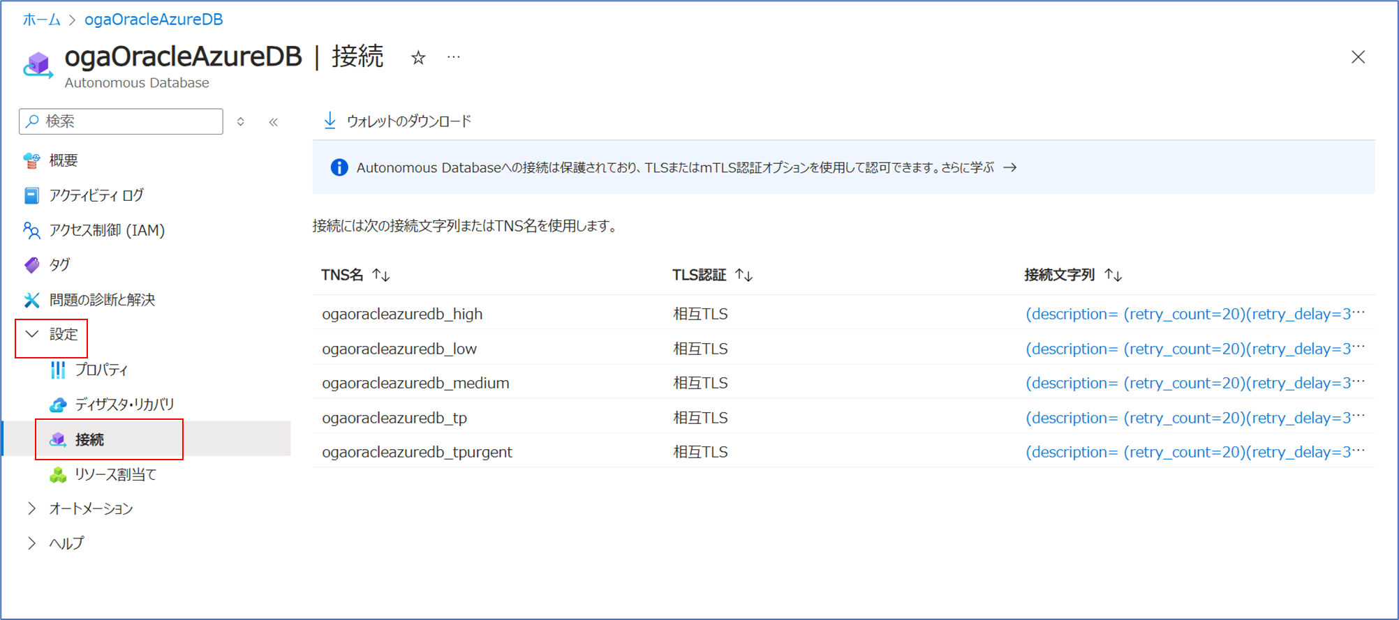Collapse the sidebar with the double chevron
1399x620 pixels.
pos(274,122)
